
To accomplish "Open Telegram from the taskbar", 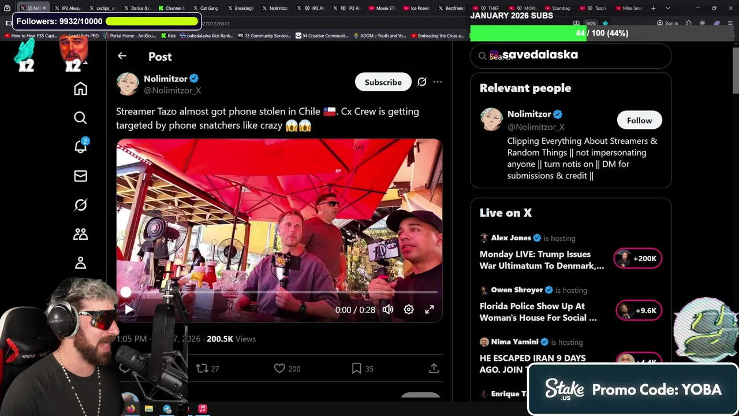I will [x=167, y=409].
